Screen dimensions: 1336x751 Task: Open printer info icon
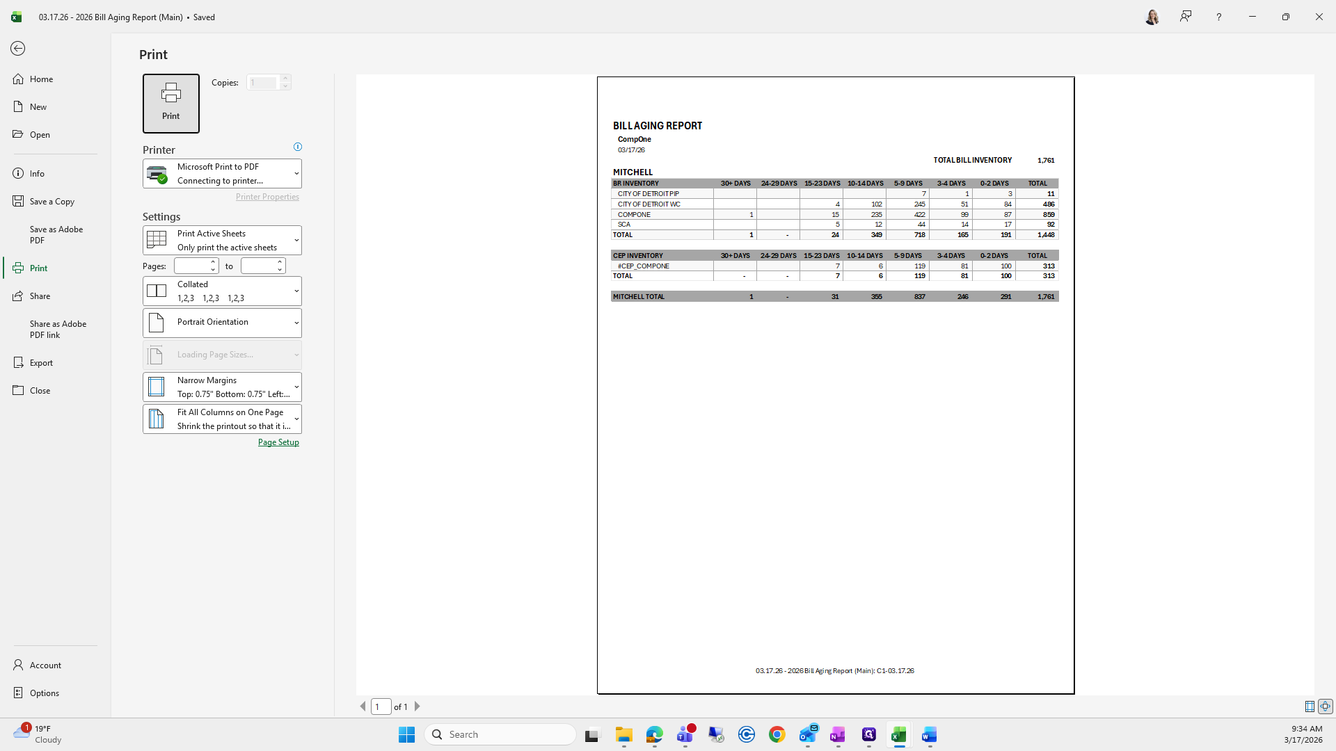tap(298, 147)
